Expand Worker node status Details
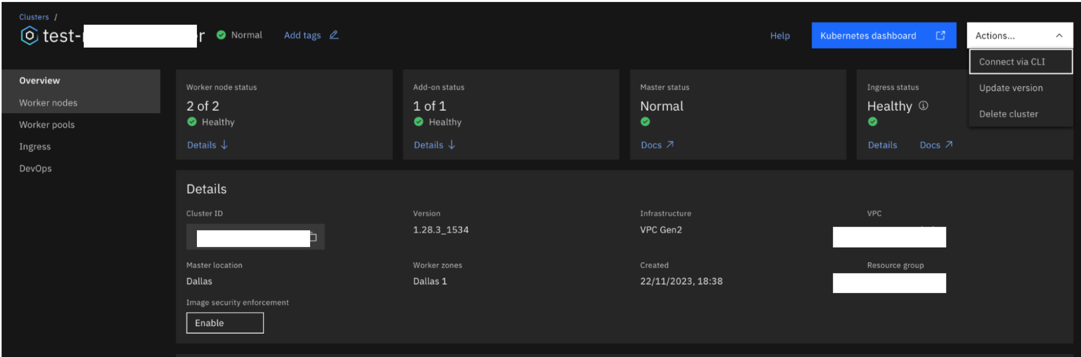This screenshot has width=1081, height=357. pos(207,145)
